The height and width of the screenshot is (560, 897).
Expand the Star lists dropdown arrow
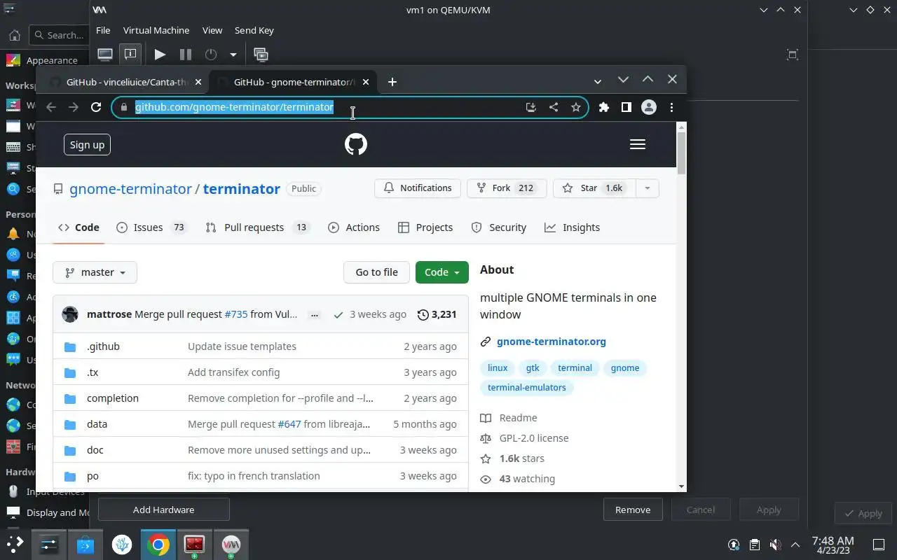(647, 188)
